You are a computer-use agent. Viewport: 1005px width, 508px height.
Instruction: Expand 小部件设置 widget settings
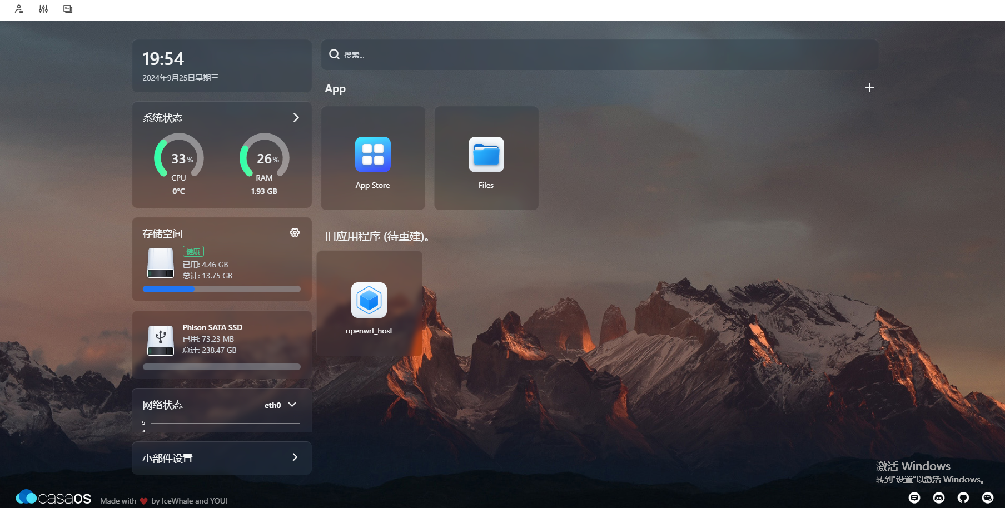(x=222, y=458)
